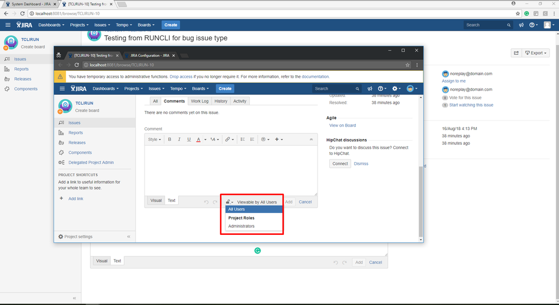
Task: Select All Users in visibility list
Action: click(x=254, y=209)
